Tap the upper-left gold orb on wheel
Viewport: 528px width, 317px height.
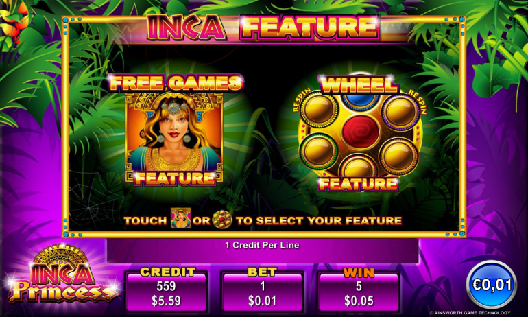(x=318, y=109)
